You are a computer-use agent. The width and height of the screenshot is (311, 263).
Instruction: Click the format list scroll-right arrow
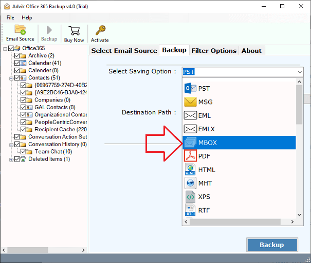tap(292, 222)
